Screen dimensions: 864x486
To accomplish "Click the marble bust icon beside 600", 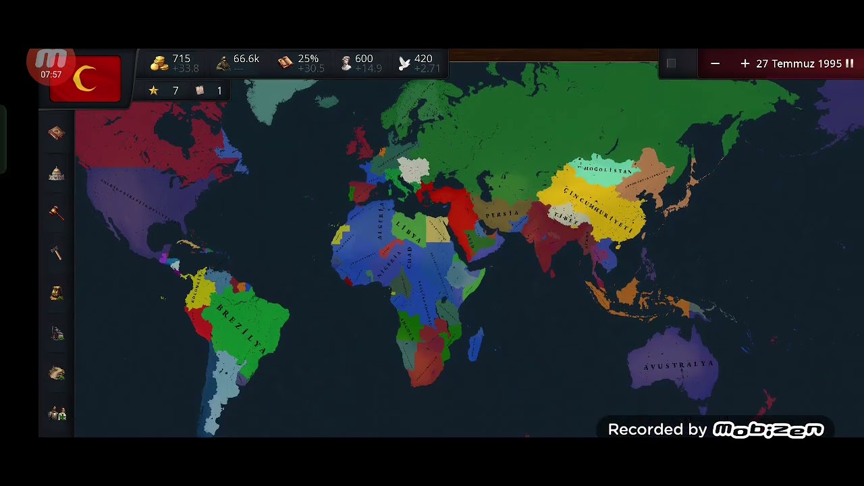I will [x=346, y=63].
